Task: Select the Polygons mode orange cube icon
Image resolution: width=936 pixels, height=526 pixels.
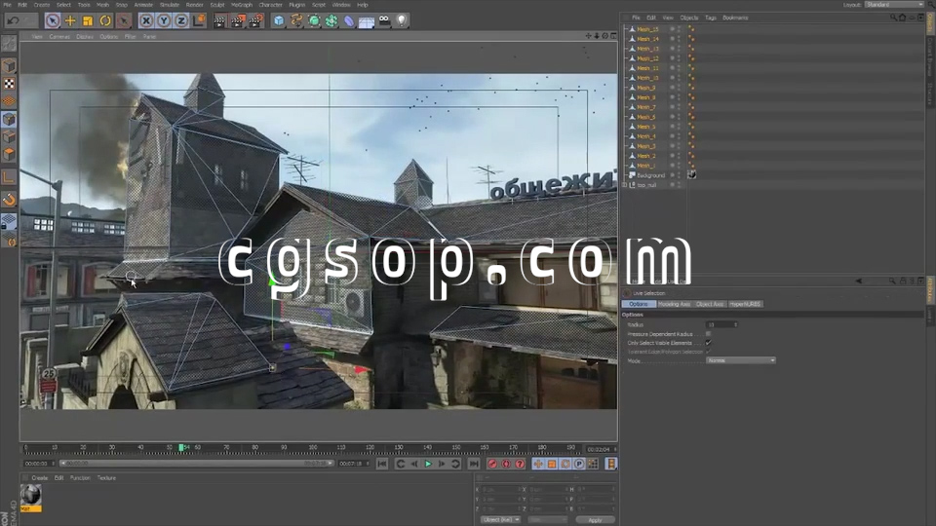Action: click(9, 155)
